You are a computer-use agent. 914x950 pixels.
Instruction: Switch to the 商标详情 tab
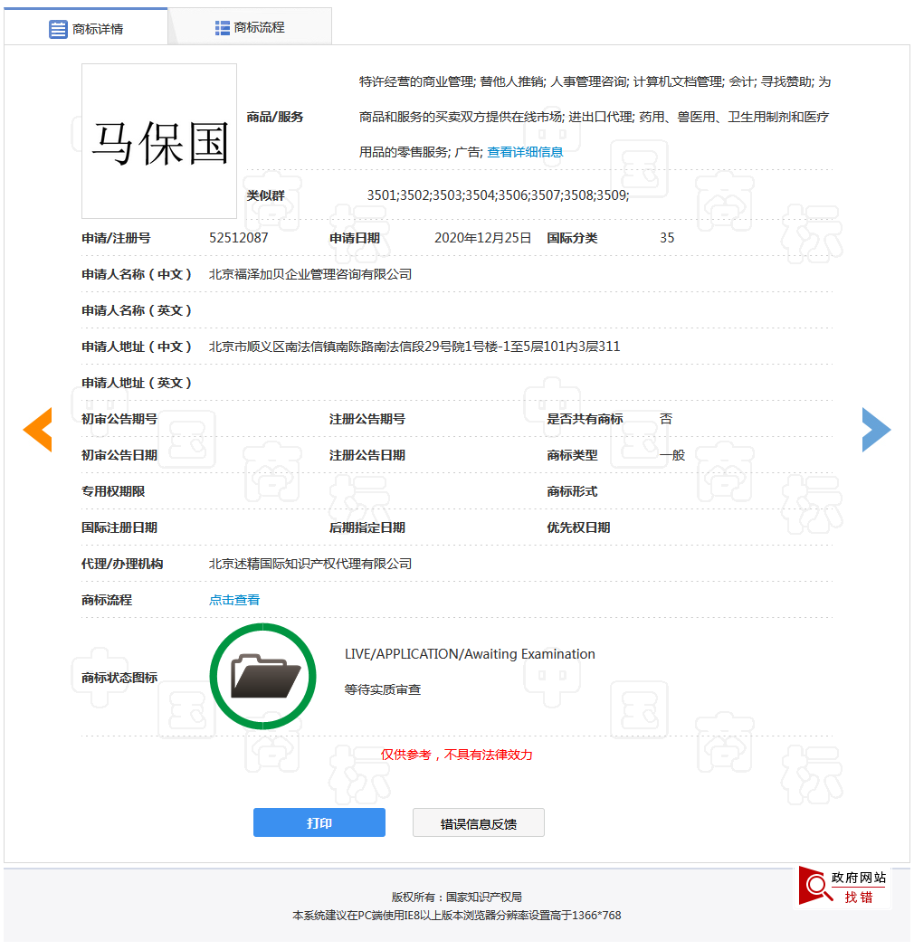pos(86,28)
